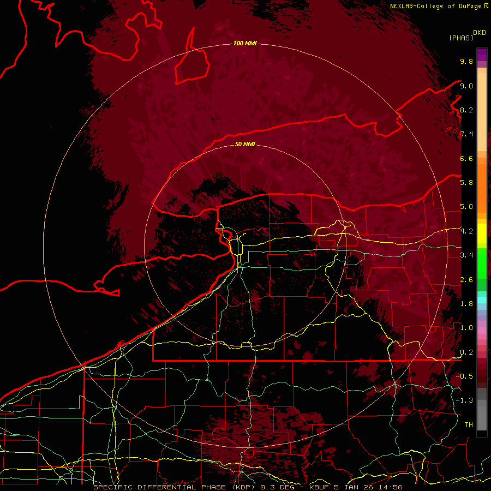The image size is (491, 491).
Task: Click the 6.6 scale value
Action: 466,158
